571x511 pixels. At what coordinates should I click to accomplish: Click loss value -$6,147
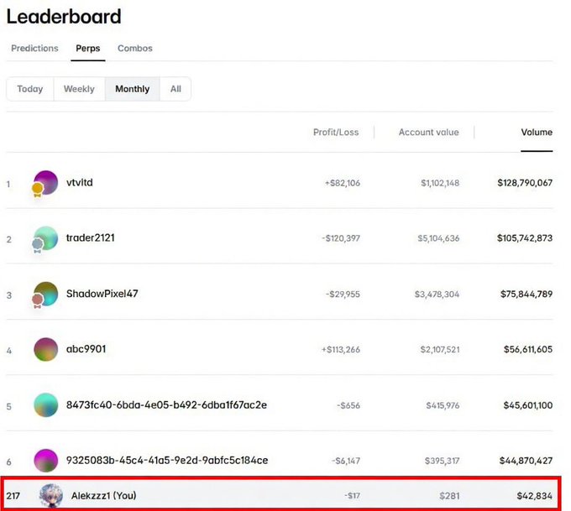point(346,461)
